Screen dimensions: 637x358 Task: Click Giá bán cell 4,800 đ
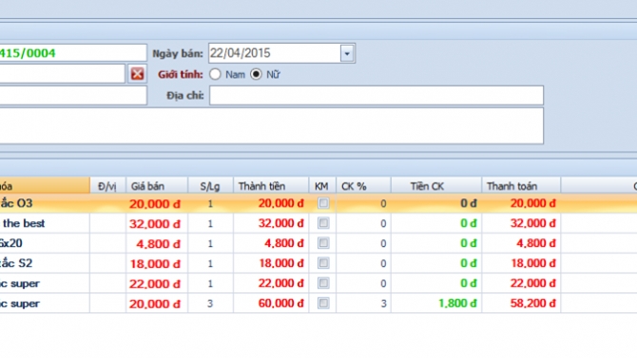point(157,243)
